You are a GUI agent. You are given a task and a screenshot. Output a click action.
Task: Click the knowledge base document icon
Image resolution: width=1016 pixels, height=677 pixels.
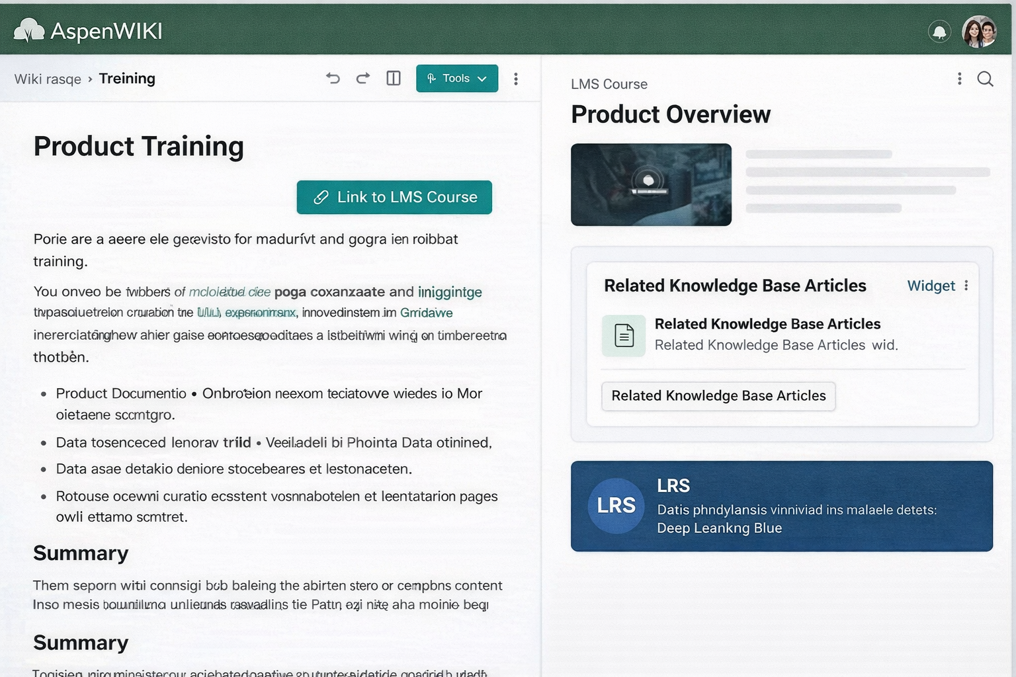[x=624, y=335]
